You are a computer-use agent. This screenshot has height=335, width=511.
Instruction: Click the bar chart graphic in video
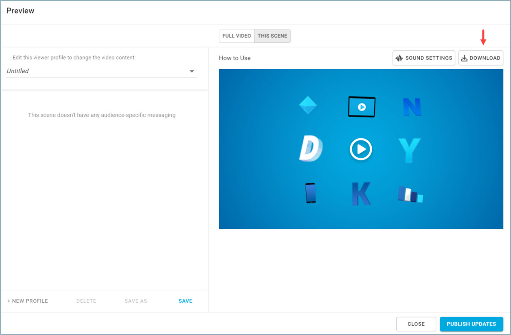click(x=410, y=194)
